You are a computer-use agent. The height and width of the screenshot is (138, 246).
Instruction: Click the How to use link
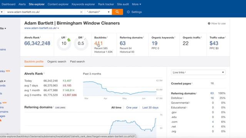coord(218,23)
